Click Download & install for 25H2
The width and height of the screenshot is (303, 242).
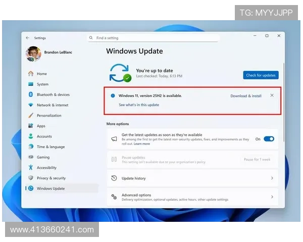[x=246, y=96]
